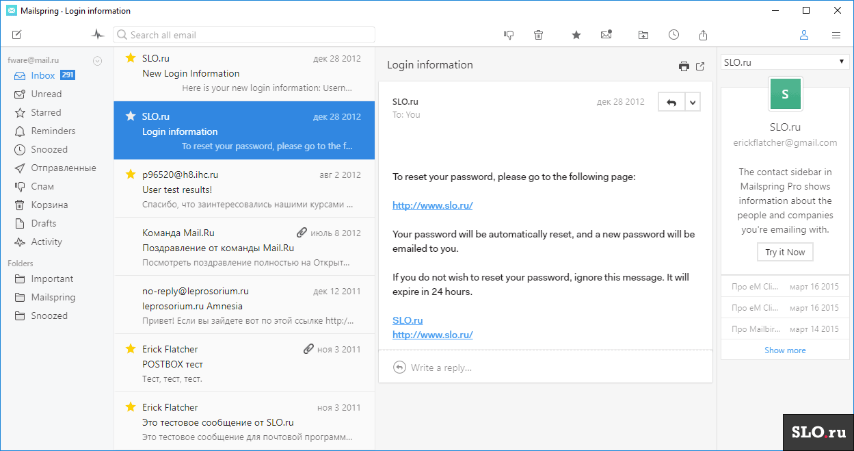Toggle the contact sidebar person icon
This screenshot has width=854, height=451.
pyautogui.click(x=804, y=35)
